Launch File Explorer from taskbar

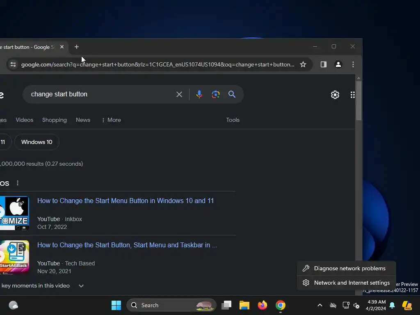[244, 305]
